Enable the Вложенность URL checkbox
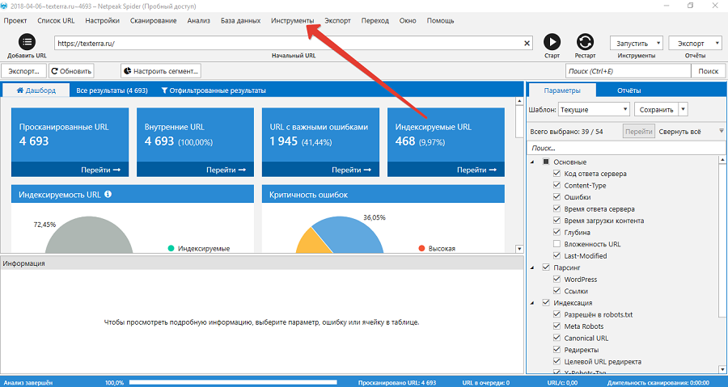The width and height of the screenshot is (728, 387). point(557,244)
